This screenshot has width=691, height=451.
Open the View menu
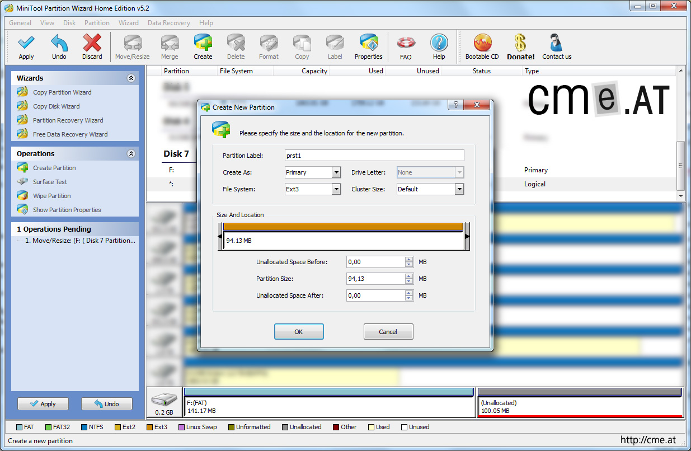pyautogui.click(x=48, y=23)
